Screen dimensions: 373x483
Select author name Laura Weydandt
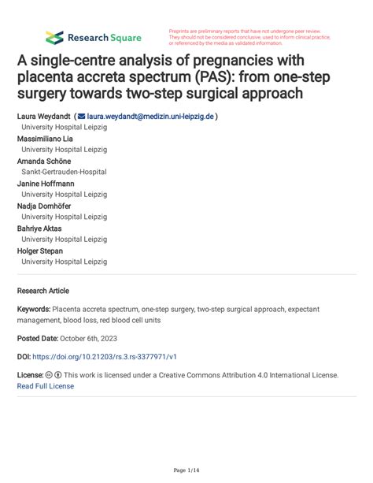click(44, 117)
